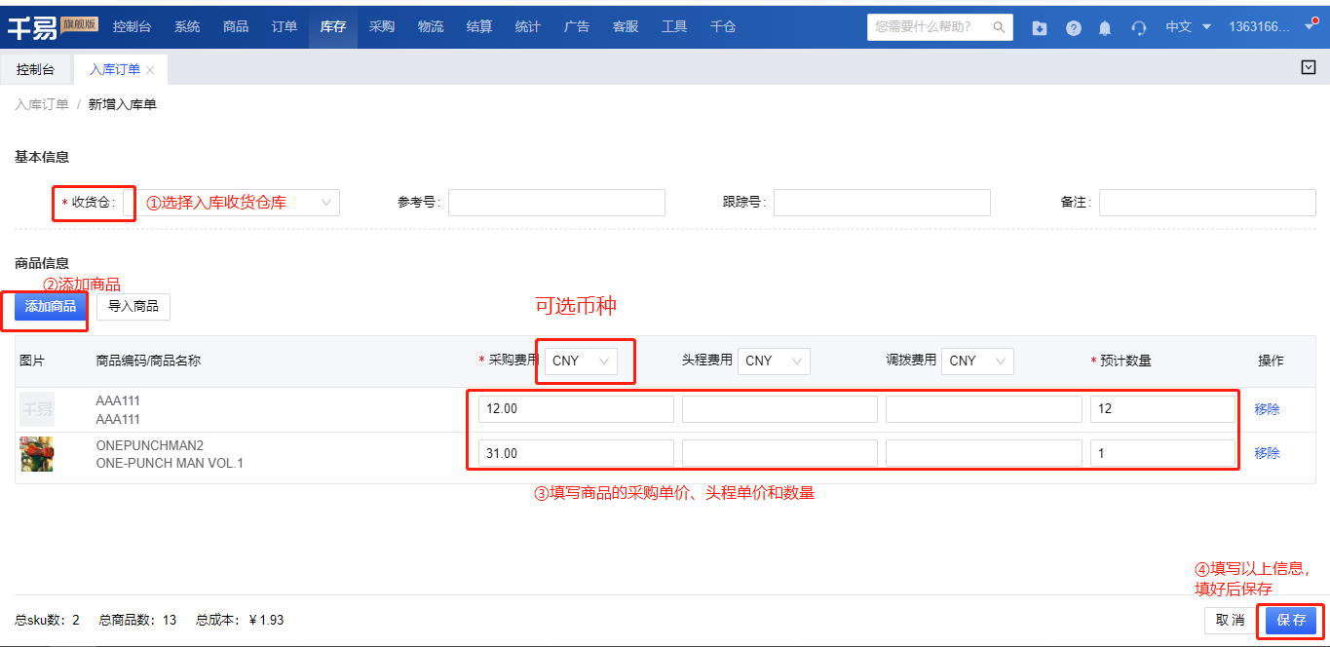
Task: Click the AAA111 purchase cost field 12.00
Action: tap(576, 409)
